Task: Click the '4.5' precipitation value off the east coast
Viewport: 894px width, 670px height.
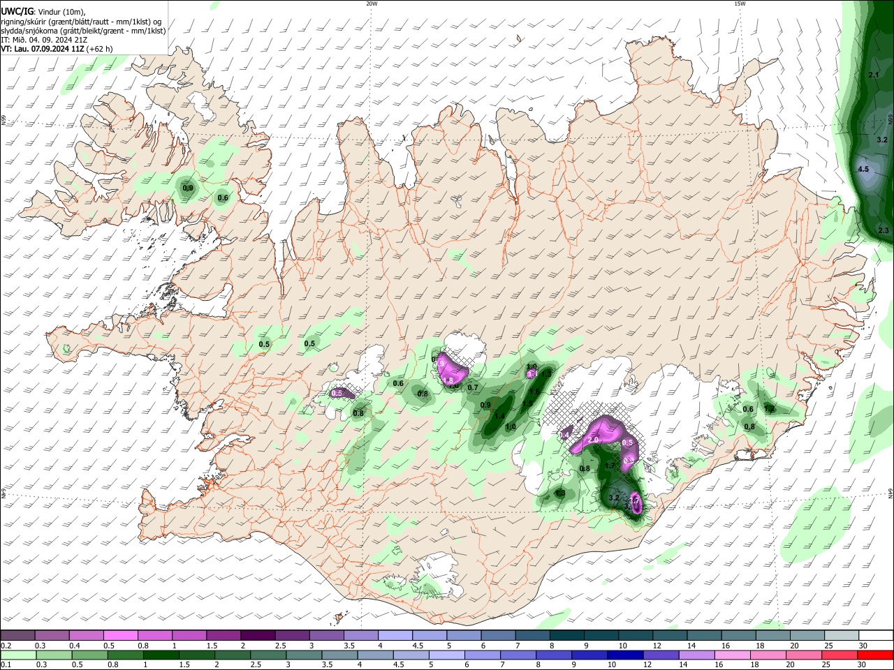Action: (863, 170)
